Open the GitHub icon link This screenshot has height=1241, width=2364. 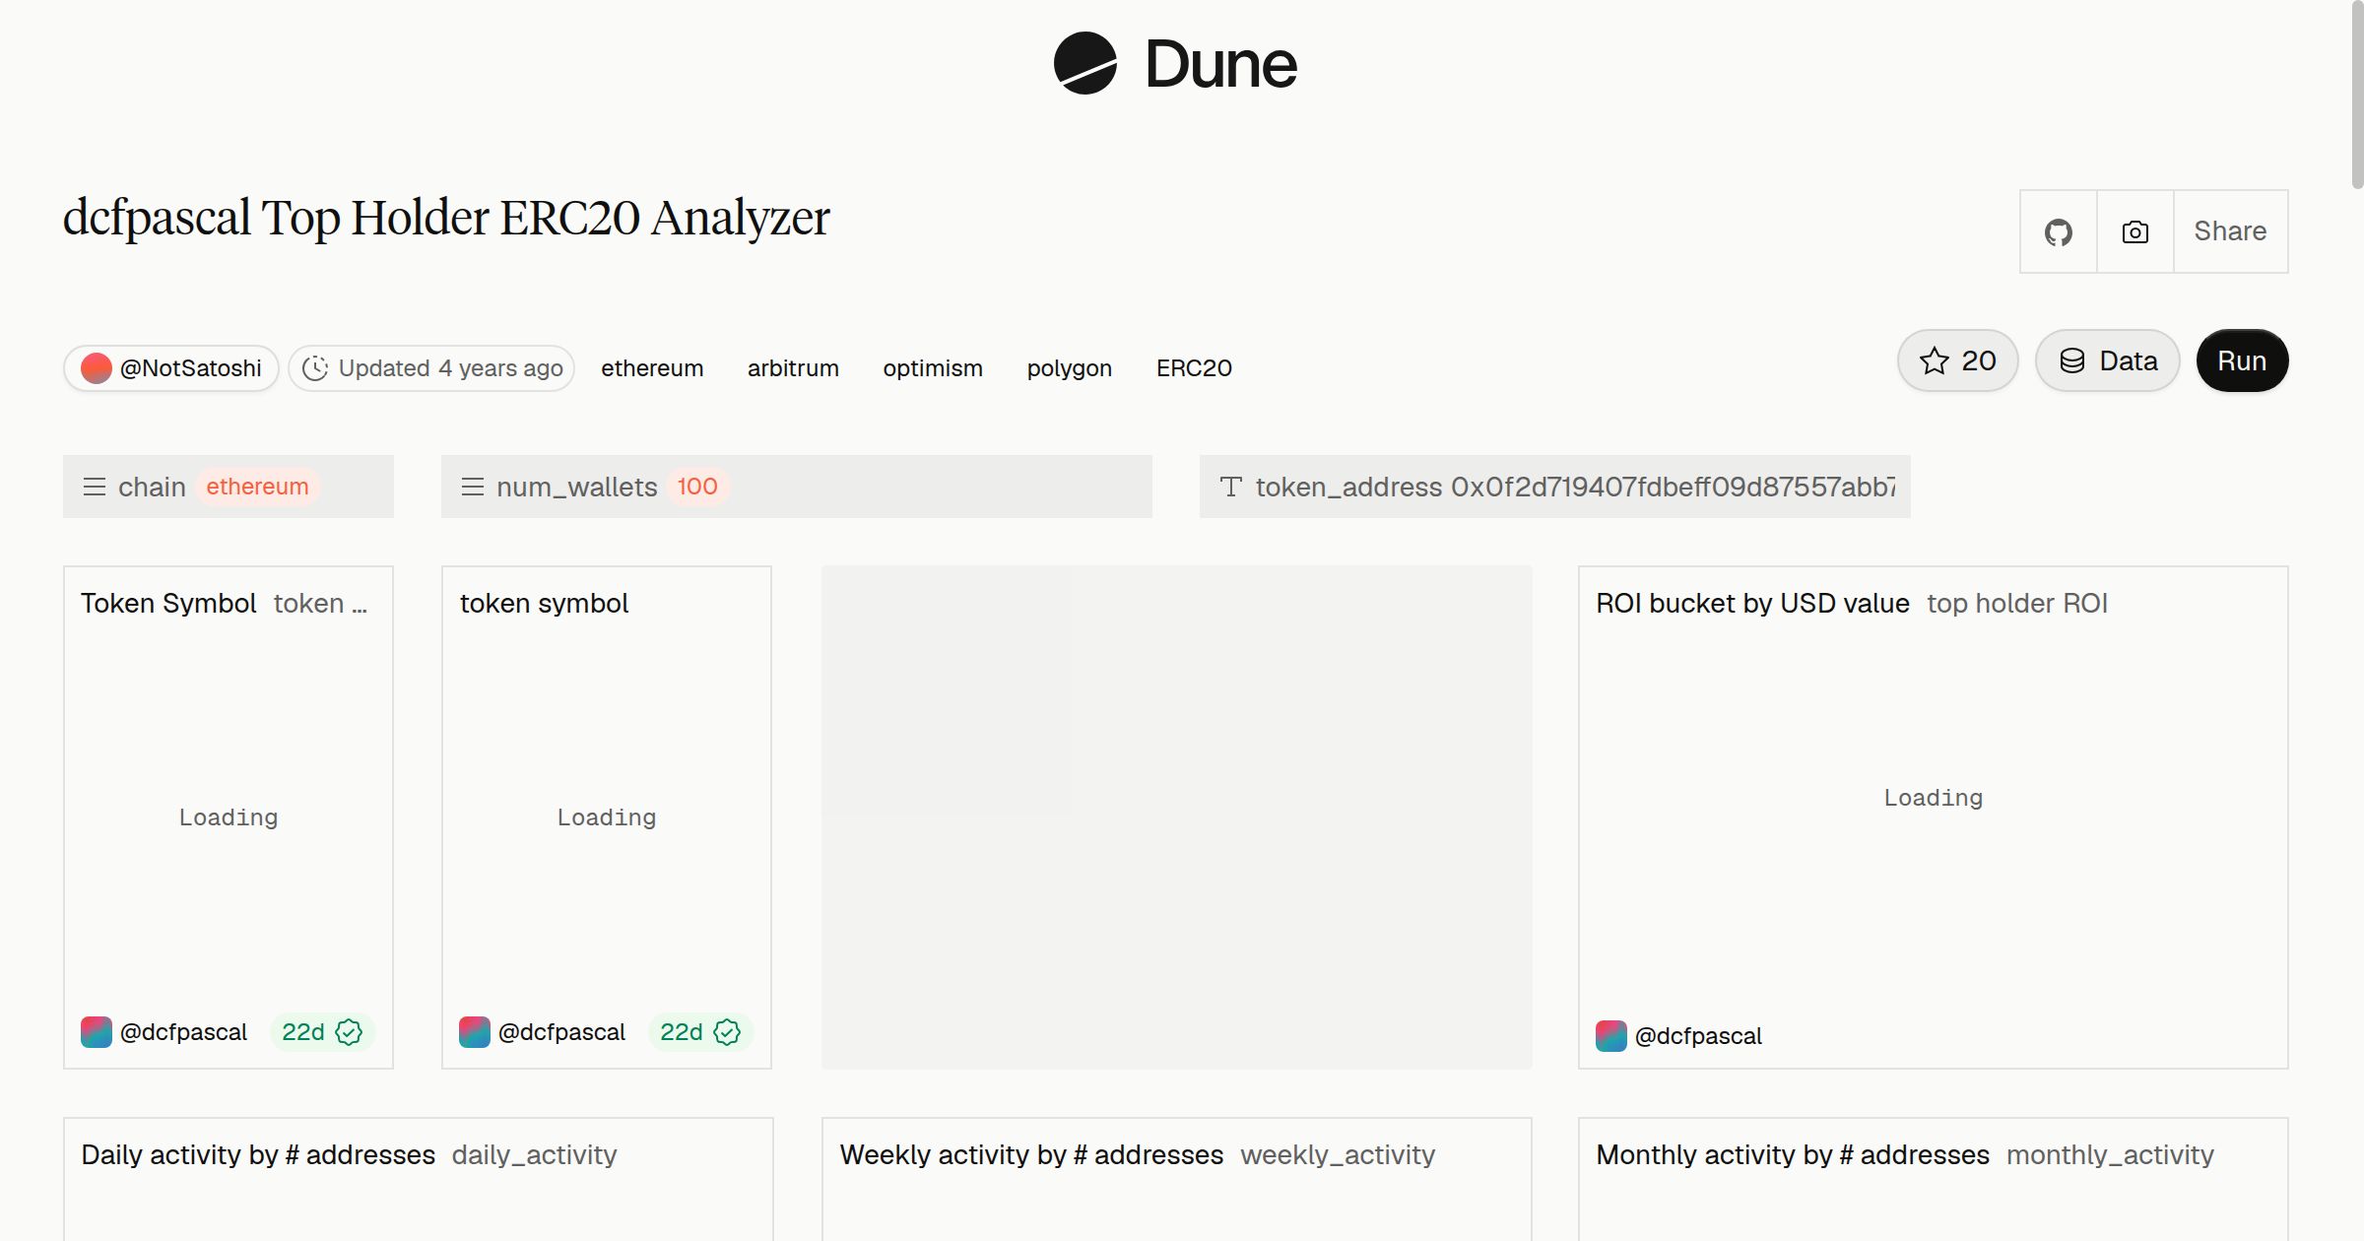coord(2058,231)
